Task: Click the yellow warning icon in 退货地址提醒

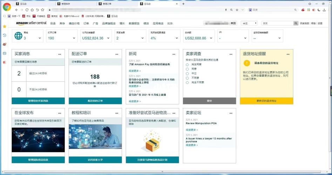Action: point(247,63)
